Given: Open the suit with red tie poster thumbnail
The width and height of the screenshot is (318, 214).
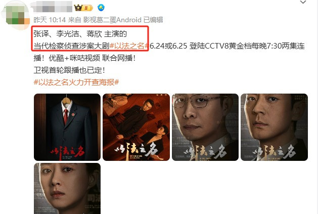Looking at the screenshot, I should pos(67,127).
